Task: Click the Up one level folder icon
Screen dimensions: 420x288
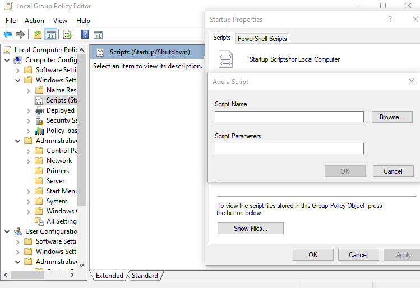Action: (38, 35)
